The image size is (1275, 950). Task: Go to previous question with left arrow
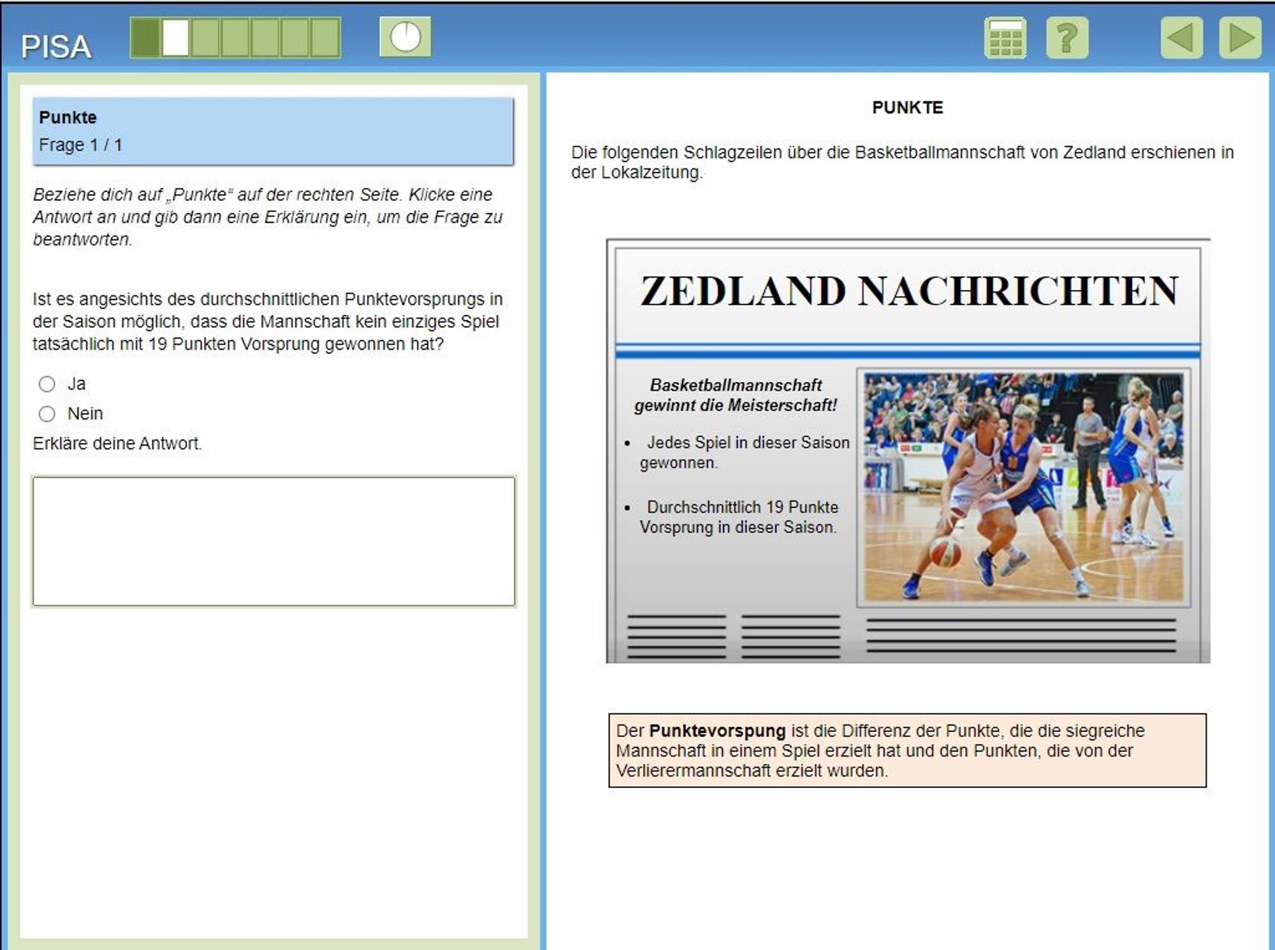coord(1181,38)
